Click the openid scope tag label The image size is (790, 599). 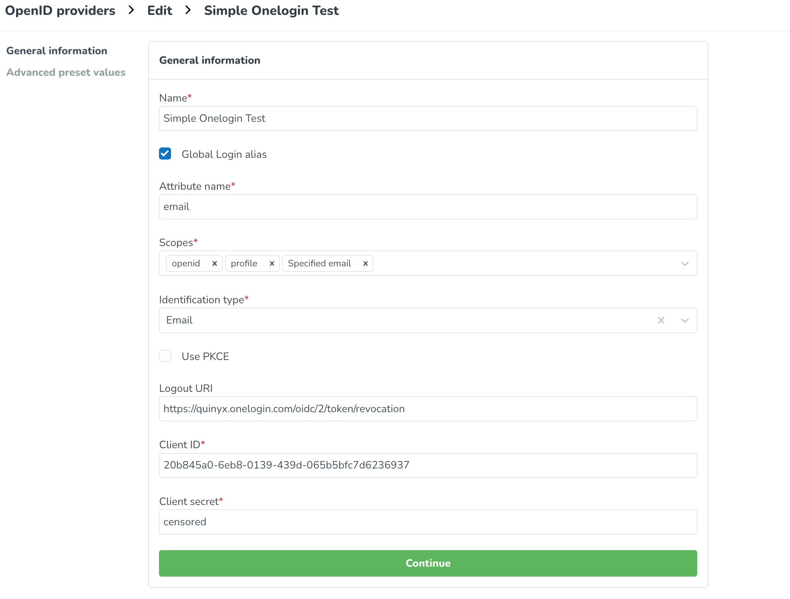[186, 263]
